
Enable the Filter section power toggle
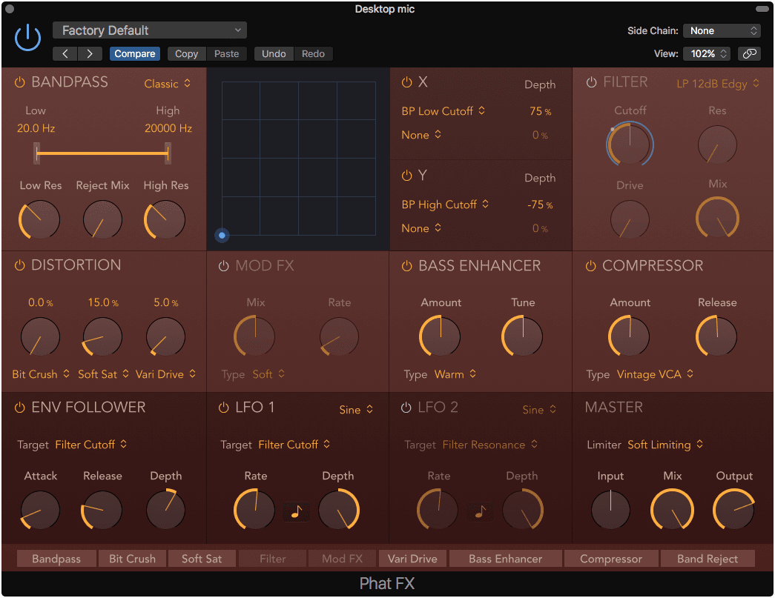[x=591, y=83]
